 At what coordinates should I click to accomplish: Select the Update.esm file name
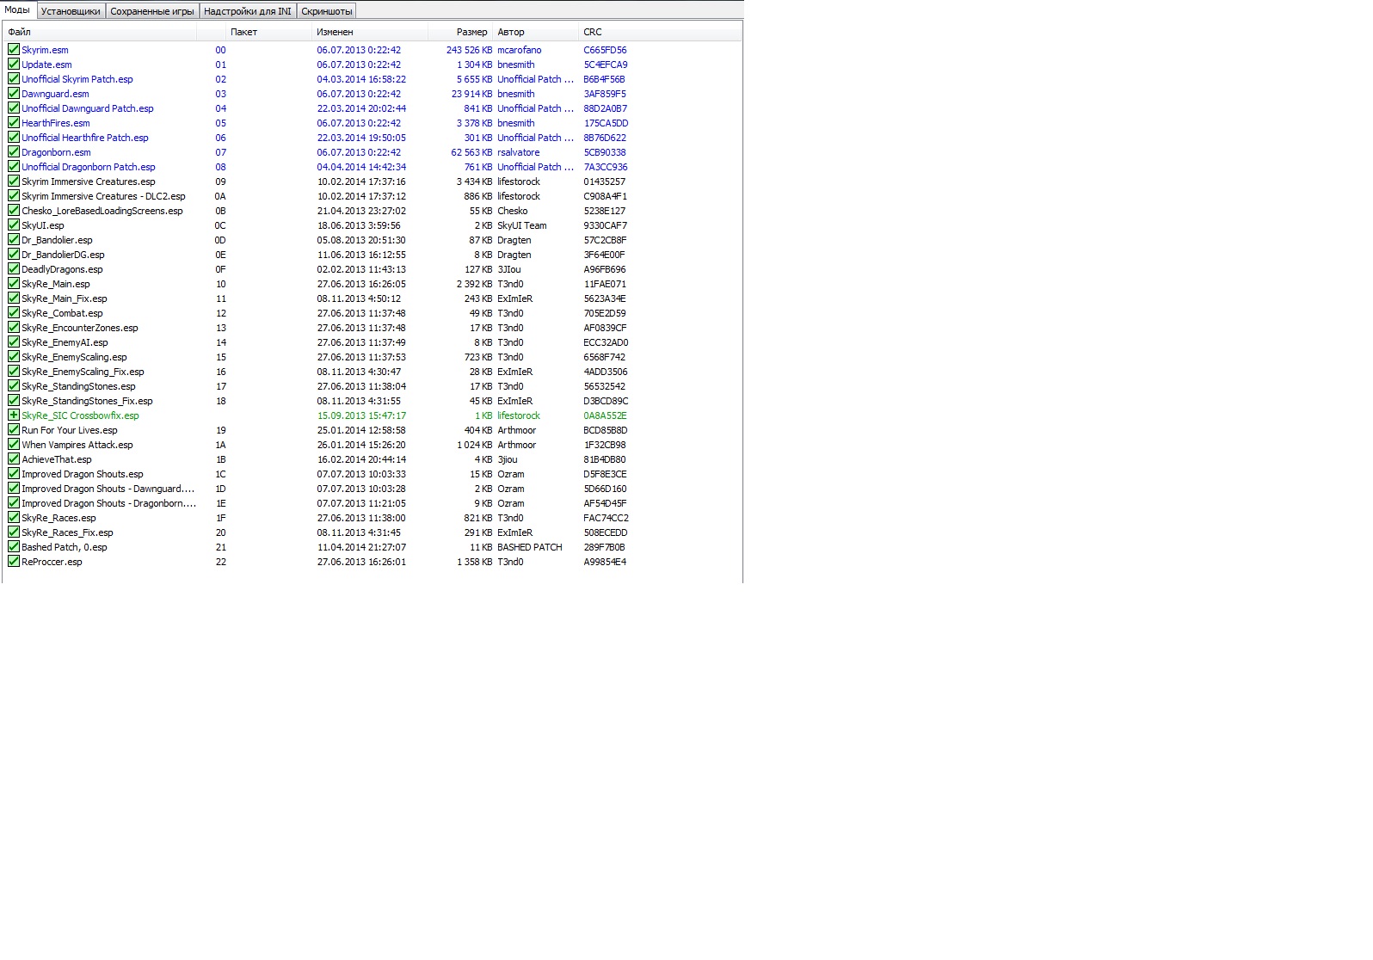[46, 65]
